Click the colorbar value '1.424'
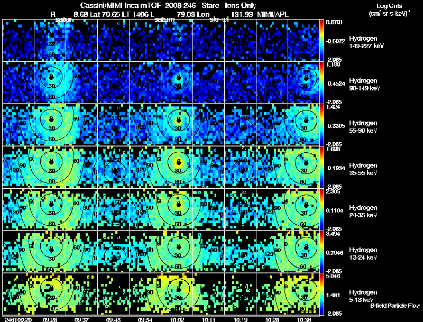This screenshot has width=423, height=322. pyautogui.click(x=333, y=107)
